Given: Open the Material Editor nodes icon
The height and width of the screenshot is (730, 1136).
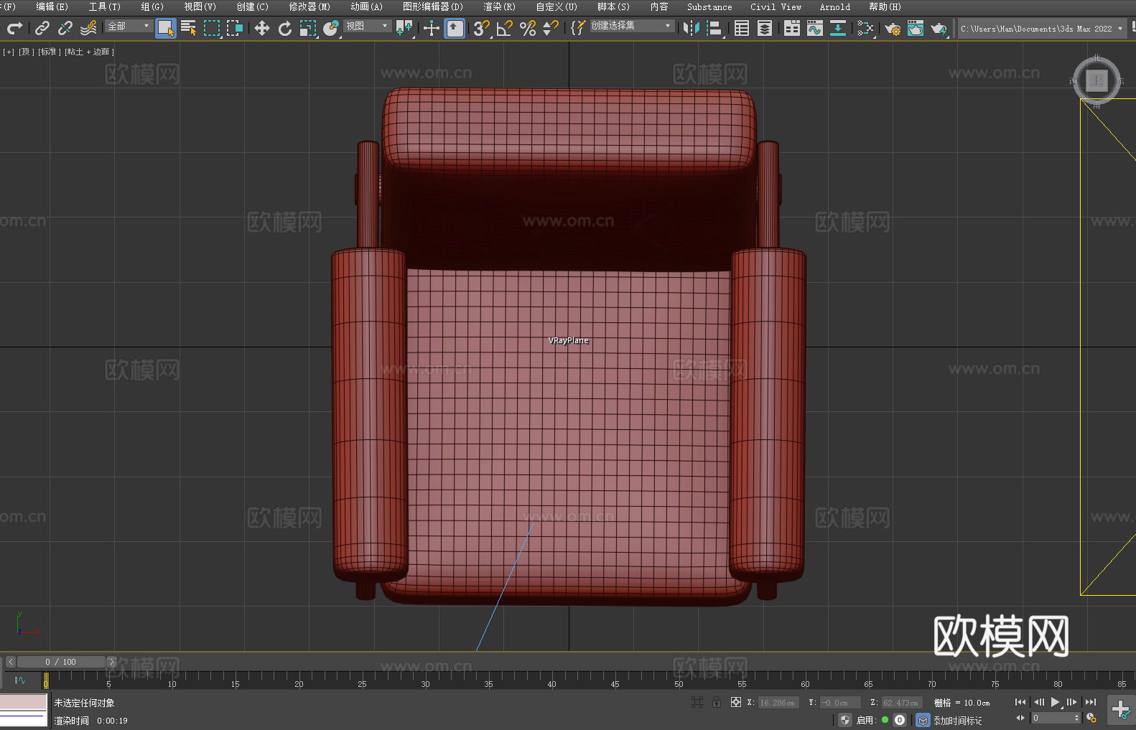Looking at the screenshot, I should click(865, 28).
